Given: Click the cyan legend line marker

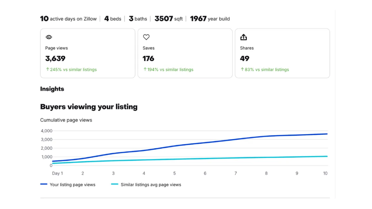Looking at the screenshot, I should [114, 184].
